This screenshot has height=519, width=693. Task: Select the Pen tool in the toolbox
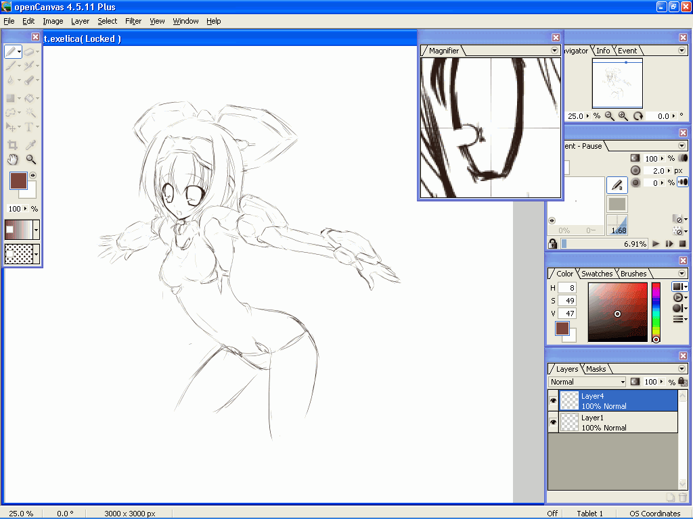11,51
